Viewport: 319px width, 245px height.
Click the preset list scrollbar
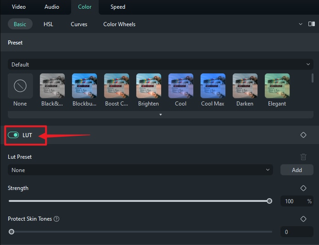point(313,78)
